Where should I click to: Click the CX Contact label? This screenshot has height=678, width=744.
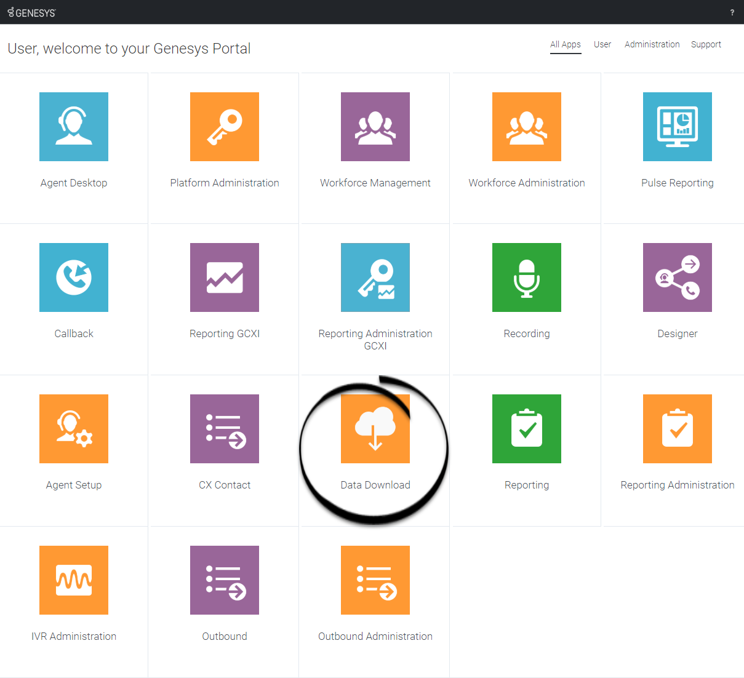coord(225,485)
